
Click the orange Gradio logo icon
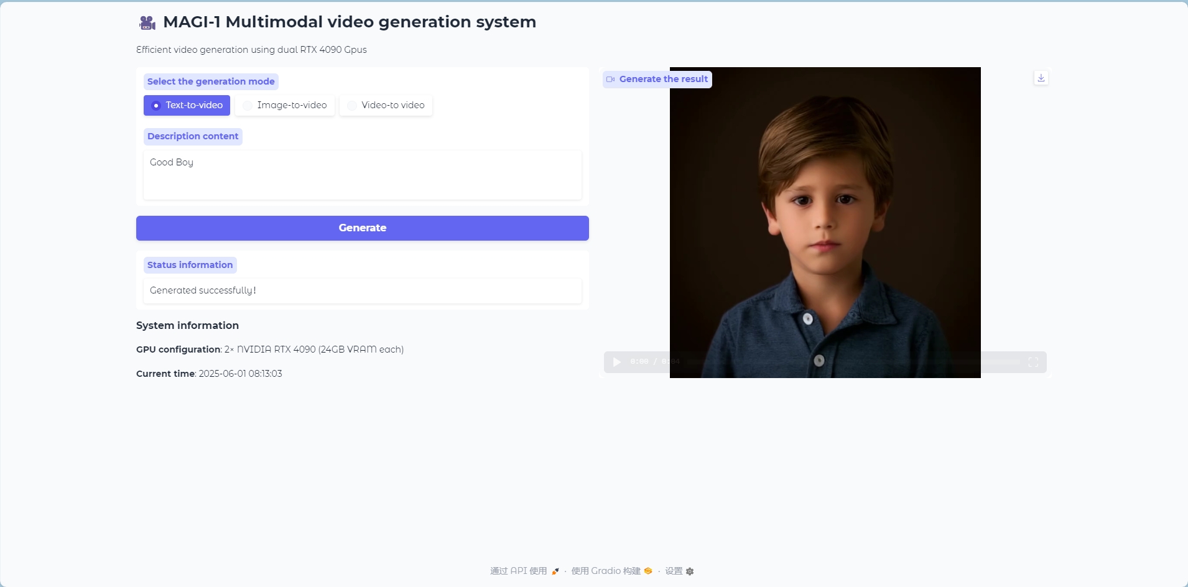point(648,571)
